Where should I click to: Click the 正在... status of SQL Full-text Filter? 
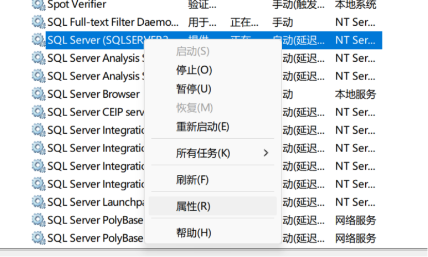click(x=244, y=22)
